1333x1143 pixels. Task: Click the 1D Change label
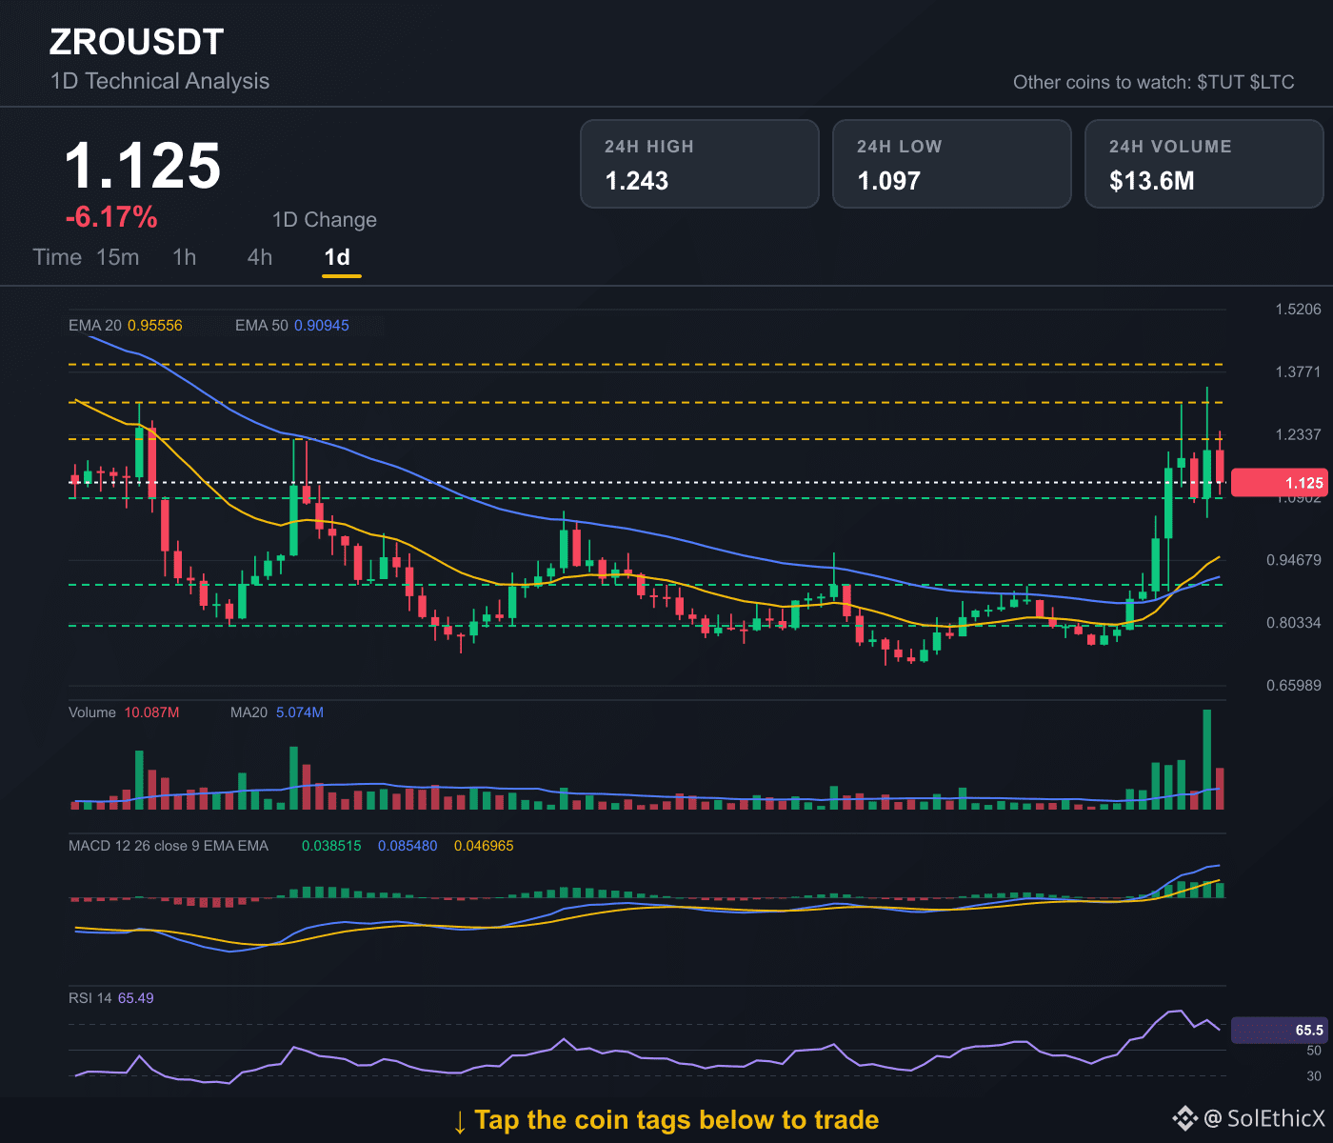point(325,220)
